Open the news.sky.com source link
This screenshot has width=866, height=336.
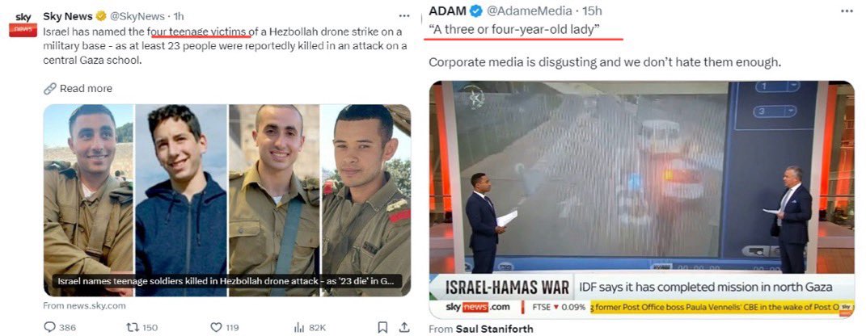tap(85, 305)
